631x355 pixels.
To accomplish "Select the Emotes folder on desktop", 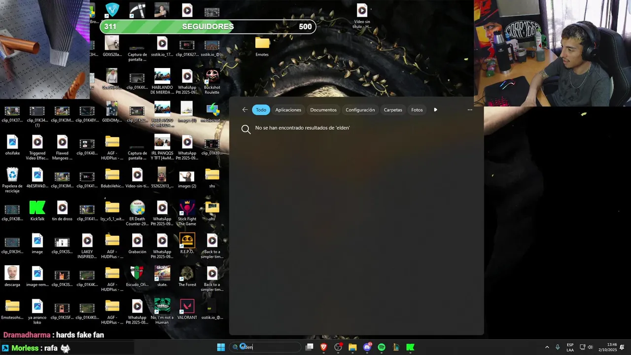I will coord(262,47).
